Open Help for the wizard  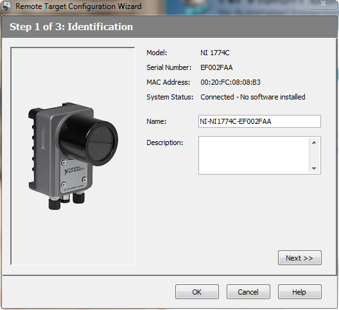(300, 292)
